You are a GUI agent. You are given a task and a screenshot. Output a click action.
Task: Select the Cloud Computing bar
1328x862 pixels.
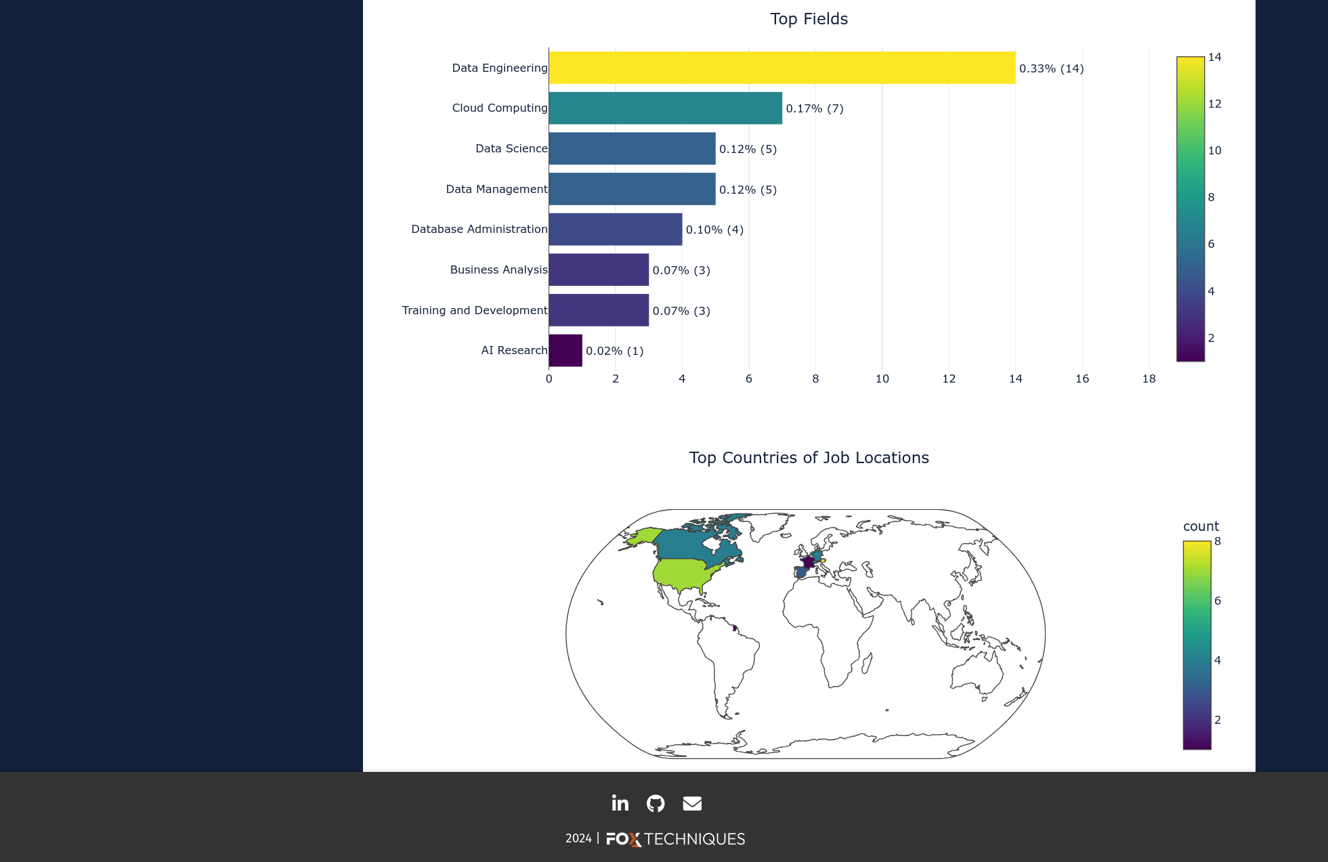coord(666,108)
